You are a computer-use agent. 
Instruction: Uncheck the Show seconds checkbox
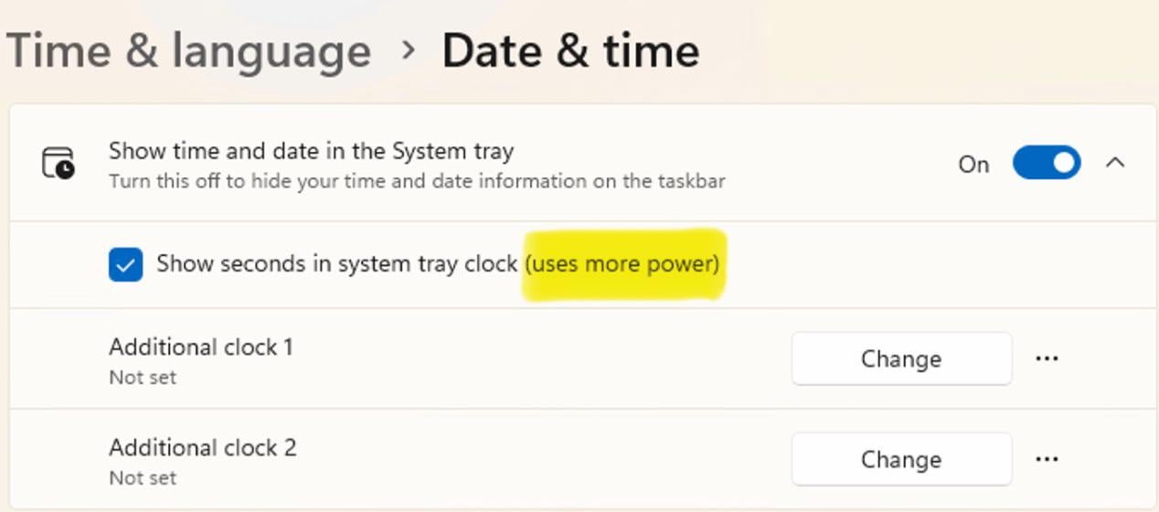click(125, 265)
